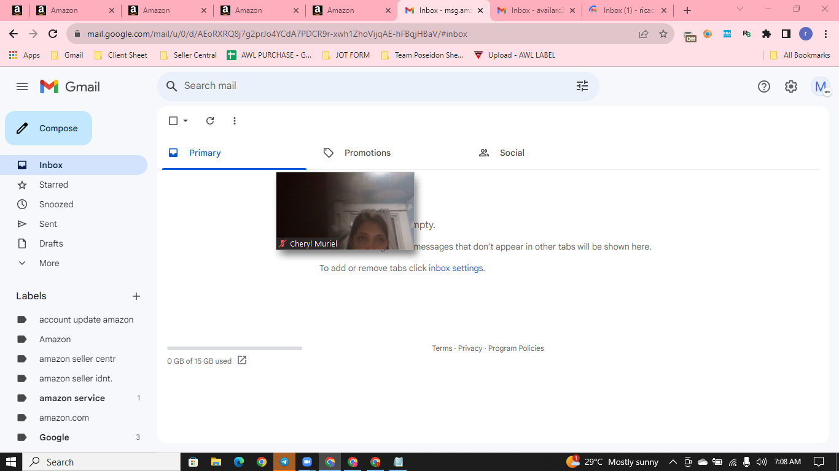Screen dimensions: 839x471
Task: Expand the select options dropdown arrow
Action: 185,121
